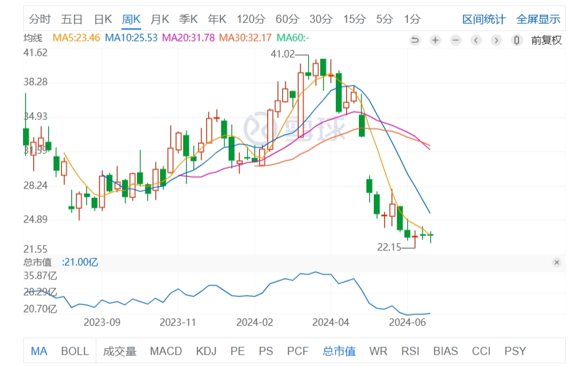Screen dimensions: 570x366
Task: Close the 总市值 indicator panel
Action: pos(556,262)
